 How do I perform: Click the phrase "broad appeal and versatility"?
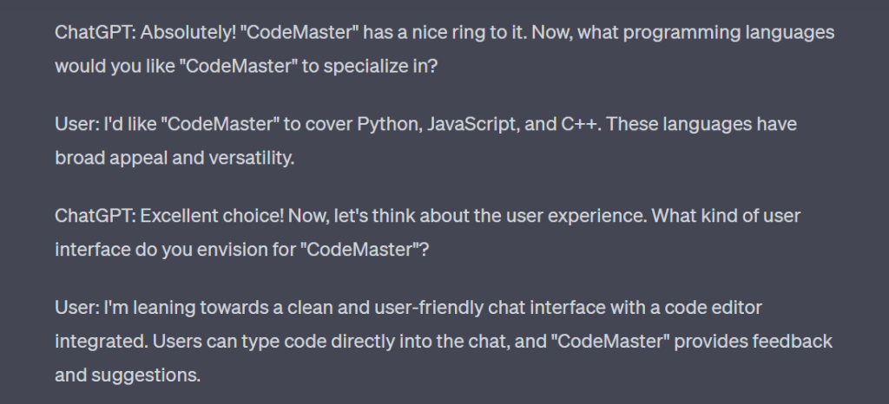coord(175,158)
